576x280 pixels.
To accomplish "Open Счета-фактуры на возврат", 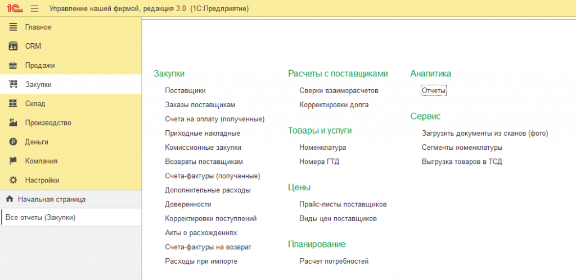I will click(208, 247).
